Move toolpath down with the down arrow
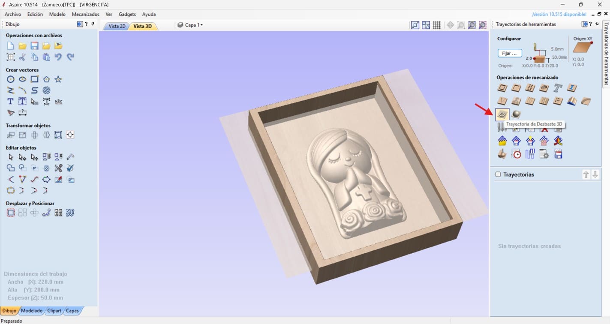The height and width of the screenshot is (324, 610). point(595,174)
